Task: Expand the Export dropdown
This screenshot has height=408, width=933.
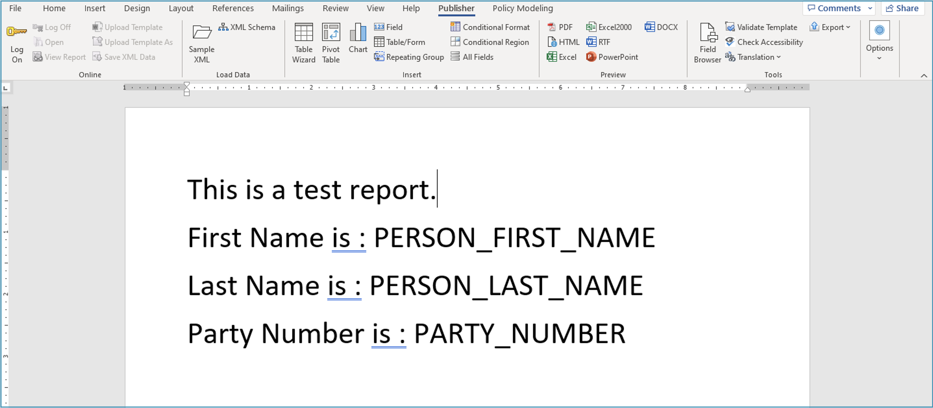Action: pyautogui.click(x=830, y=27)
